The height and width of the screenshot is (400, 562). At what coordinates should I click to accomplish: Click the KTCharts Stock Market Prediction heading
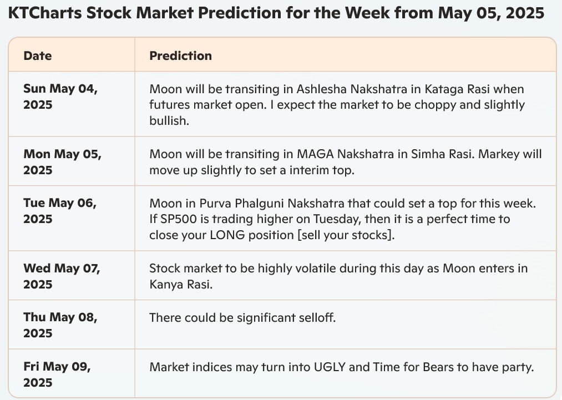[276, 13]
